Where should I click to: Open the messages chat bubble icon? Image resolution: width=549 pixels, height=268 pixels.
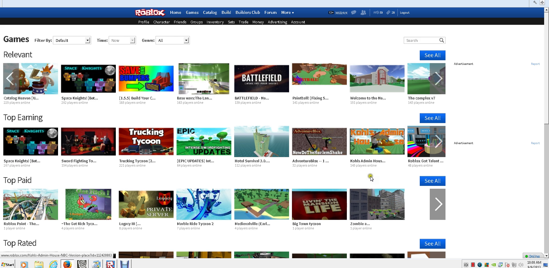(354, 13)
